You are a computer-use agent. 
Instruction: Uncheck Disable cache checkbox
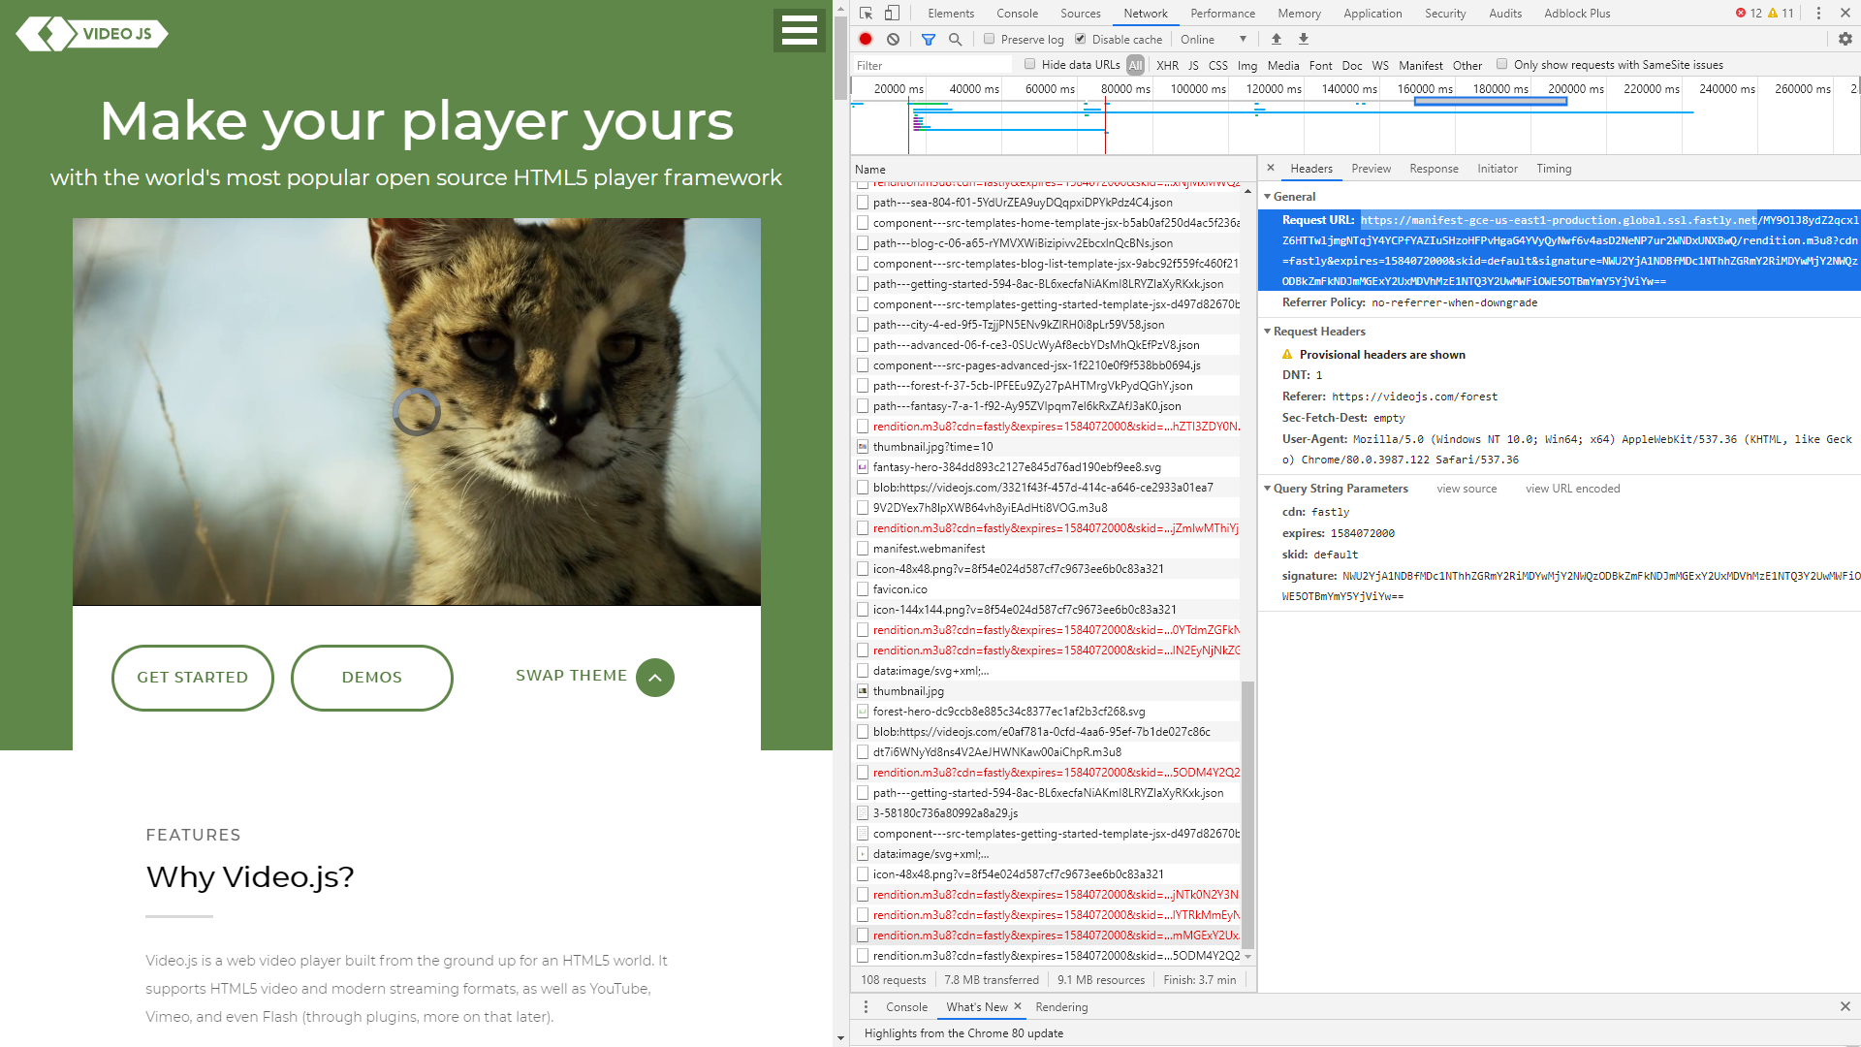coord(1080,40)
